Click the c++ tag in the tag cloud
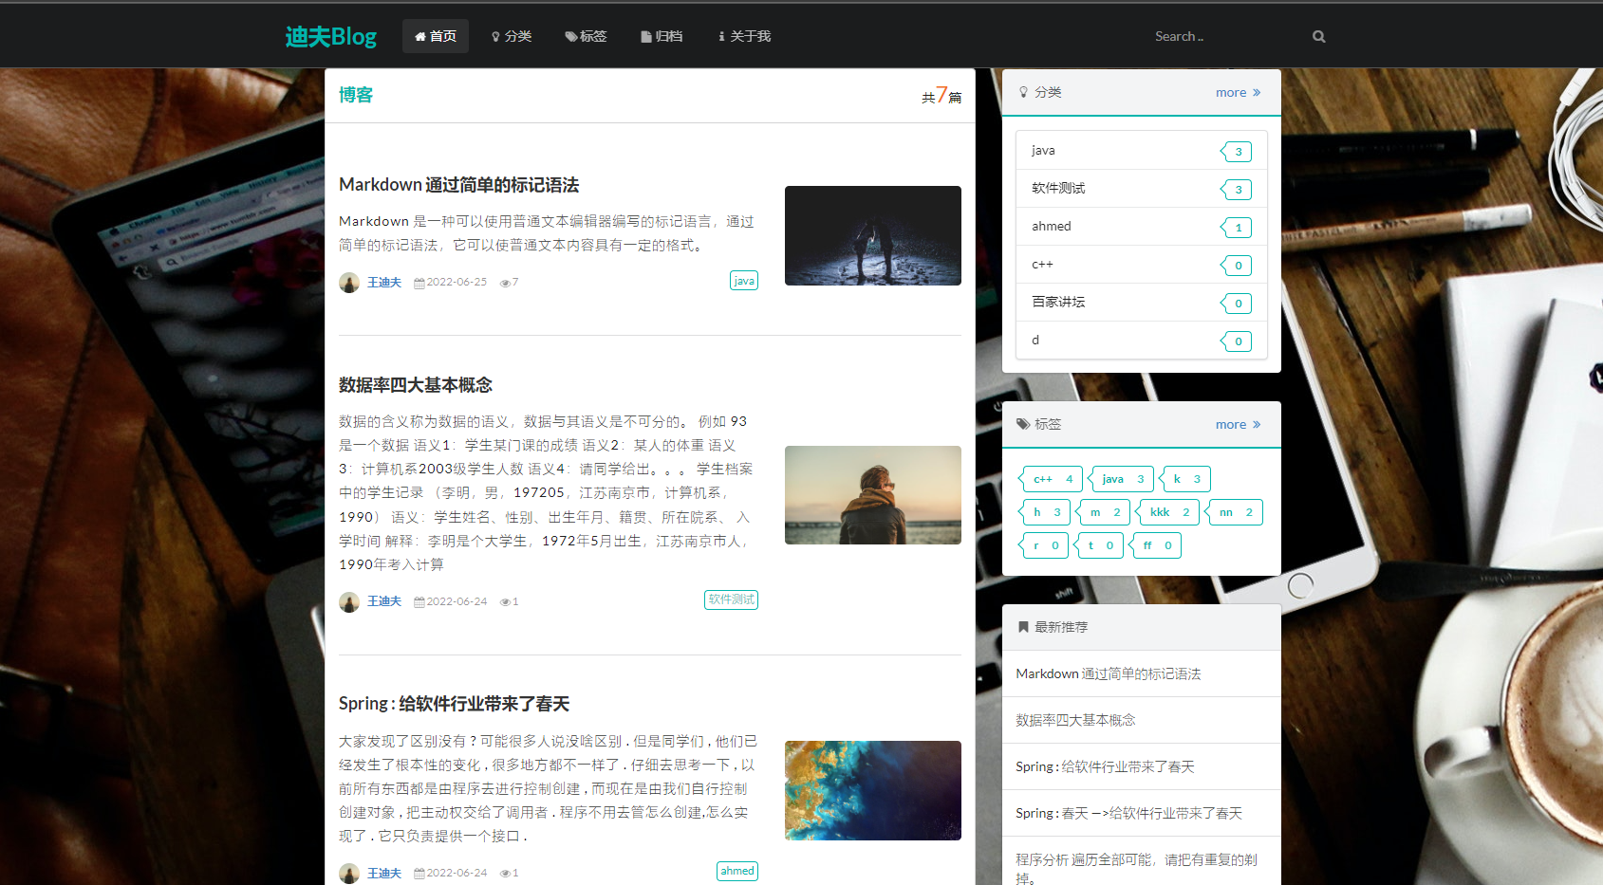 (x=1049, y=479)
